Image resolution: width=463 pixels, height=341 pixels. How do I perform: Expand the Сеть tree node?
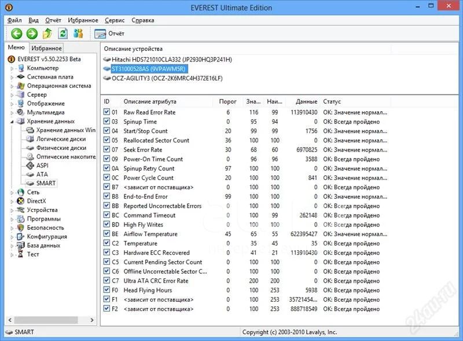[12, 193]
